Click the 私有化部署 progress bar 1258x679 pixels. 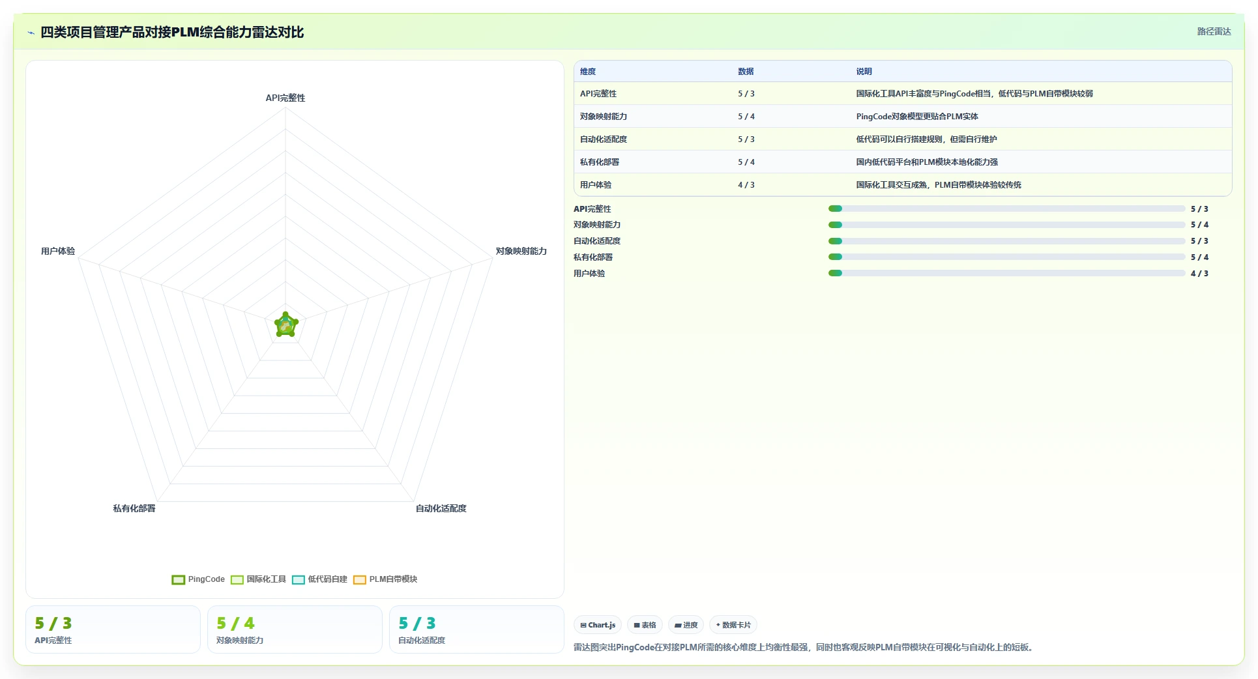coord(1006,257)
